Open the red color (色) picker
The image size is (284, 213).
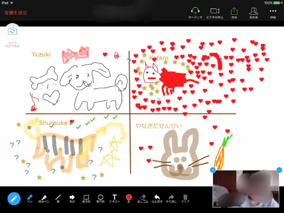click(128, 197)
